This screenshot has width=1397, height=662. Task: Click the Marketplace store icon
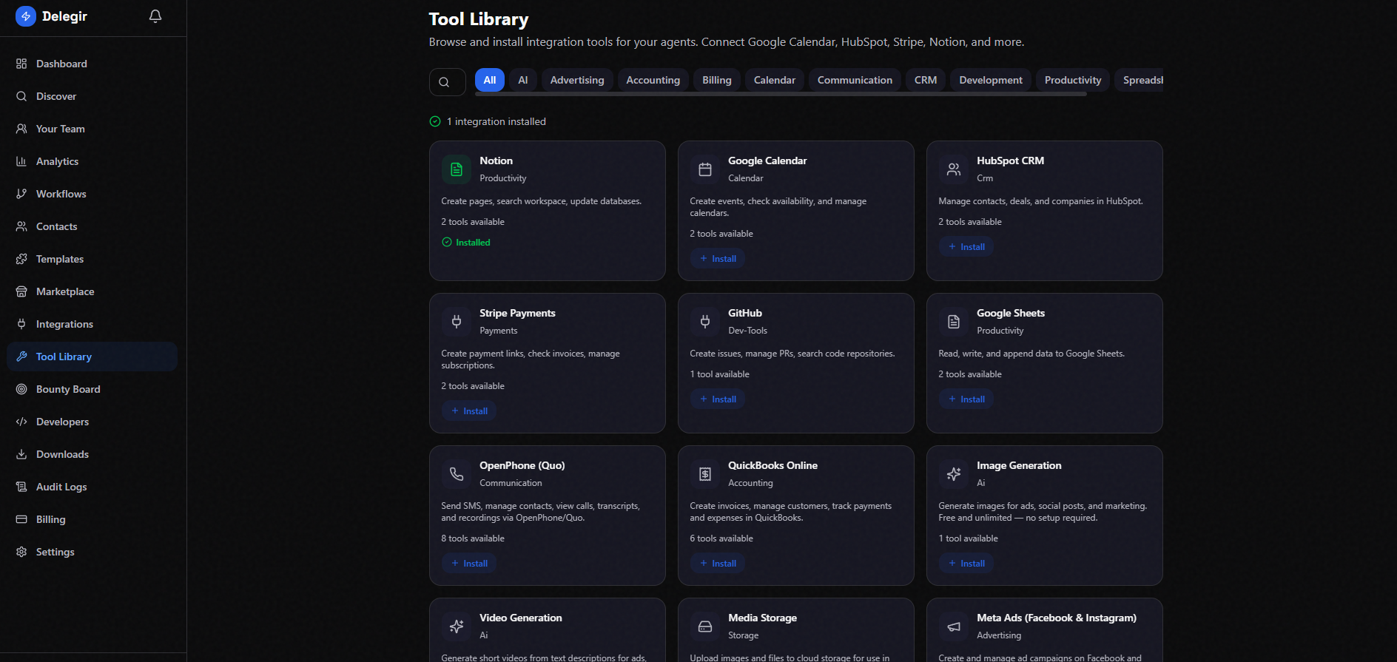point(21,291)
